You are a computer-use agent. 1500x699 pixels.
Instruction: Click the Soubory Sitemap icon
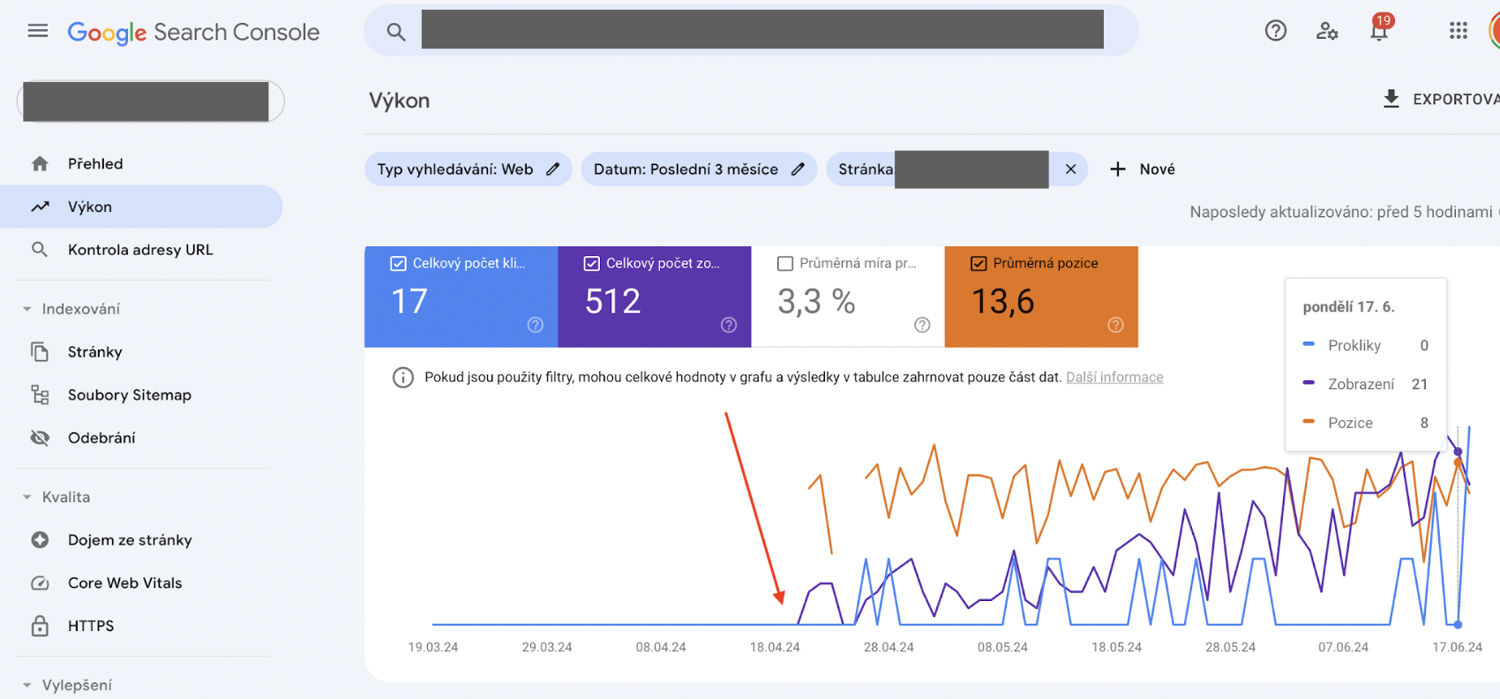(40, 395)
